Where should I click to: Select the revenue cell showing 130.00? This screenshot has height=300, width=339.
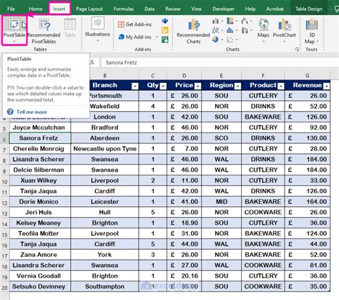tap(308, 138)
